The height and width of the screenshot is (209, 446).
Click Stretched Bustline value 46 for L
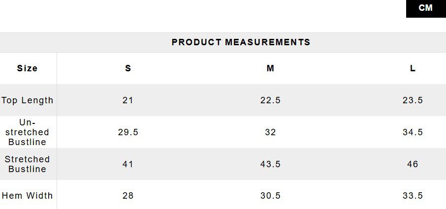click(x=413, y=164)
